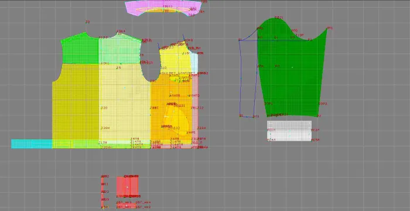Click the white cuff rectangle below sleeve
Viewport: 410px width, 211px height.
[x=289, y=131]
